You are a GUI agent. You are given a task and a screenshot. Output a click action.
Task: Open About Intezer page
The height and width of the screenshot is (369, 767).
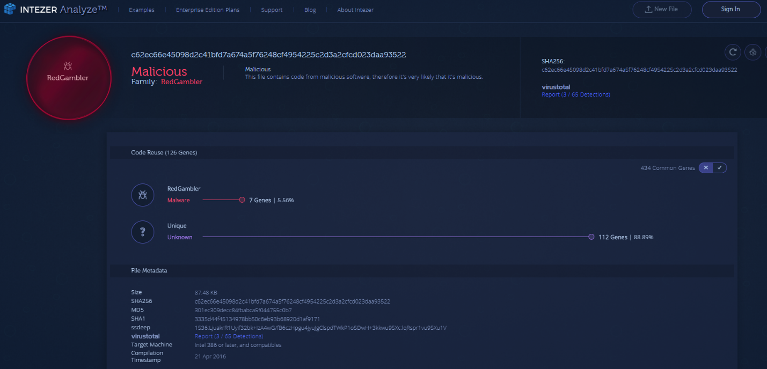coord(355,10)
